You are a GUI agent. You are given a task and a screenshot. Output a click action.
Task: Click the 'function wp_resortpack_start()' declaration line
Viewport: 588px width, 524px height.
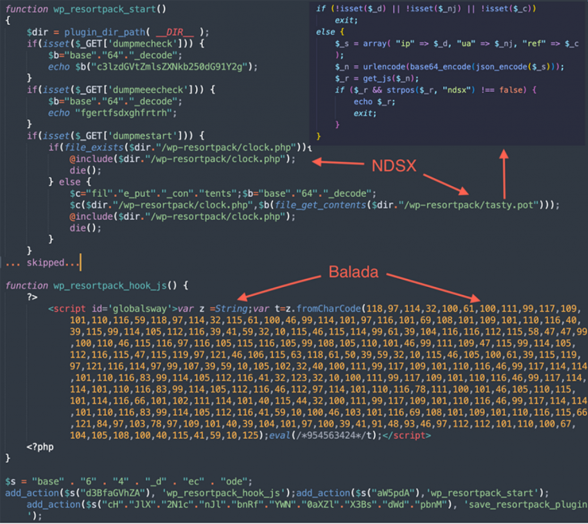pyautogui.click(x=86, y=9)
